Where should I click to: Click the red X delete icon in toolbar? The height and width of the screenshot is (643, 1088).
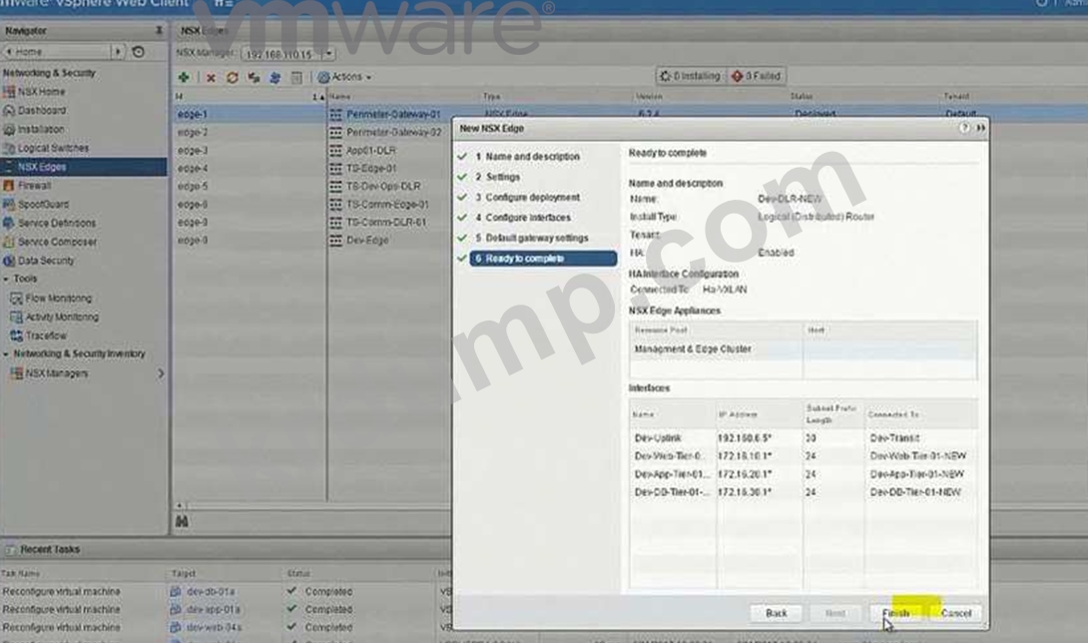click(211, 78)
